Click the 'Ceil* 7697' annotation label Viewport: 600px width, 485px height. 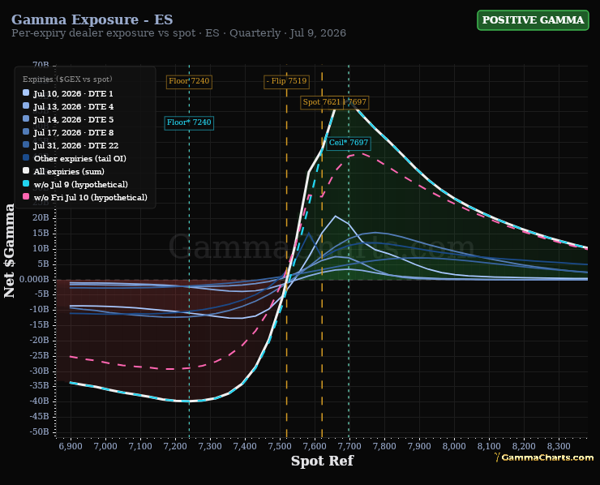349,143
